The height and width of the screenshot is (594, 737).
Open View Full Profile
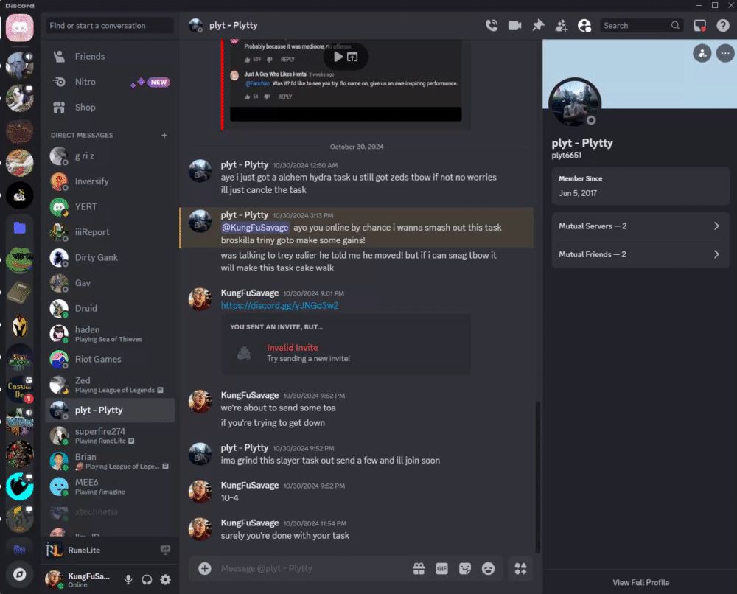pyautogui.click(x=640, y=582)
